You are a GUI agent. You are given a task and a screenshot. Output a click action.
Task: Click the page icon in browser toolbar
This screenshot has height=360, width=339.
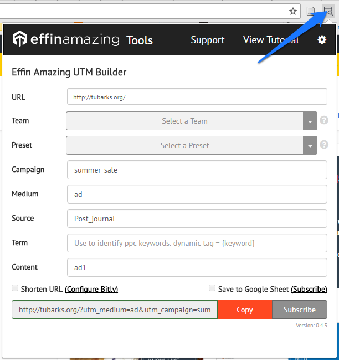pos(311,11)
